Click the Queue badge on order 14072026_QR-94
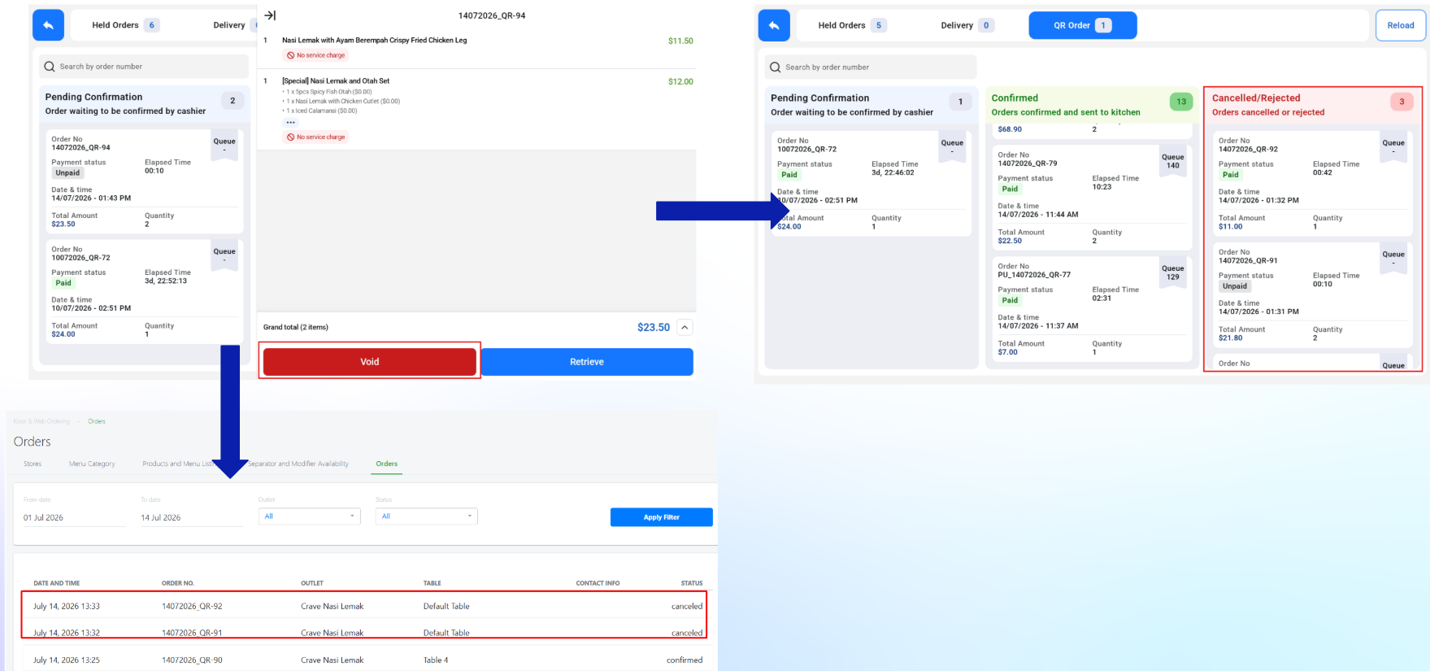Image resolution: width=1430 pixels, height=671 pixels. click(x=224, y=145)
